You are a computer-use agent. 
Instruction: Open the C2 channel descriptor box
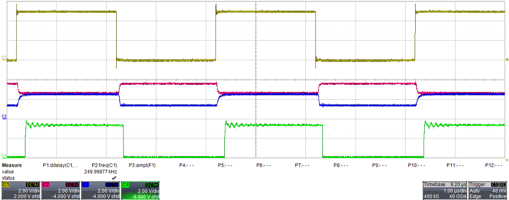click(x=60, y=190)
